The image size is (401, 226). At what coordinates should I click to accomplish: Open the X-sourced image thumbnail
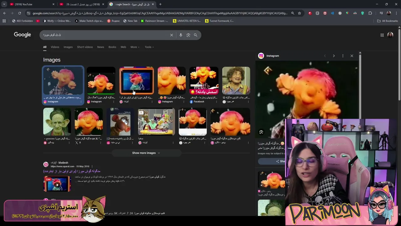89,122
